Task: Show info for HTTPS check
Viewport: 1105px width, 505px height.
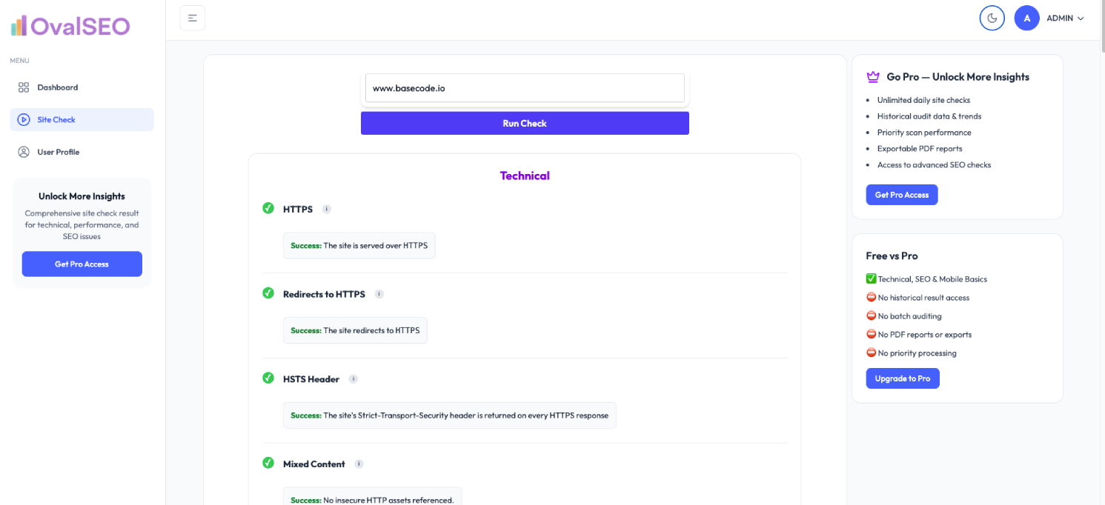Action: 327,210
